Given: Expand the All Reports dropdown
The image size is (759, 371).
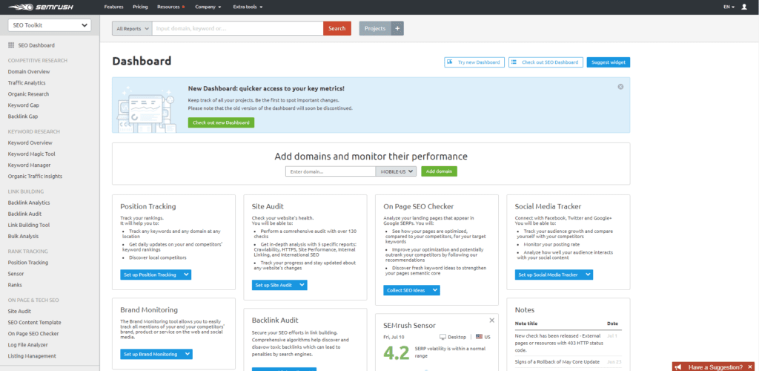Looking at the screenshot, I should [x=132, y=28].
